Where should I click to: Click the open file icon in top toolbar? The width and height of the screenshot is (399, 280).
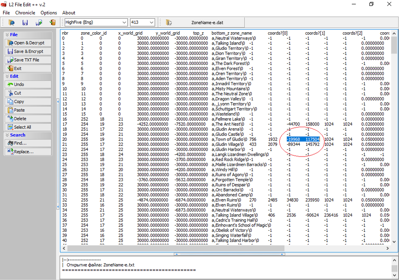(12, 23)
